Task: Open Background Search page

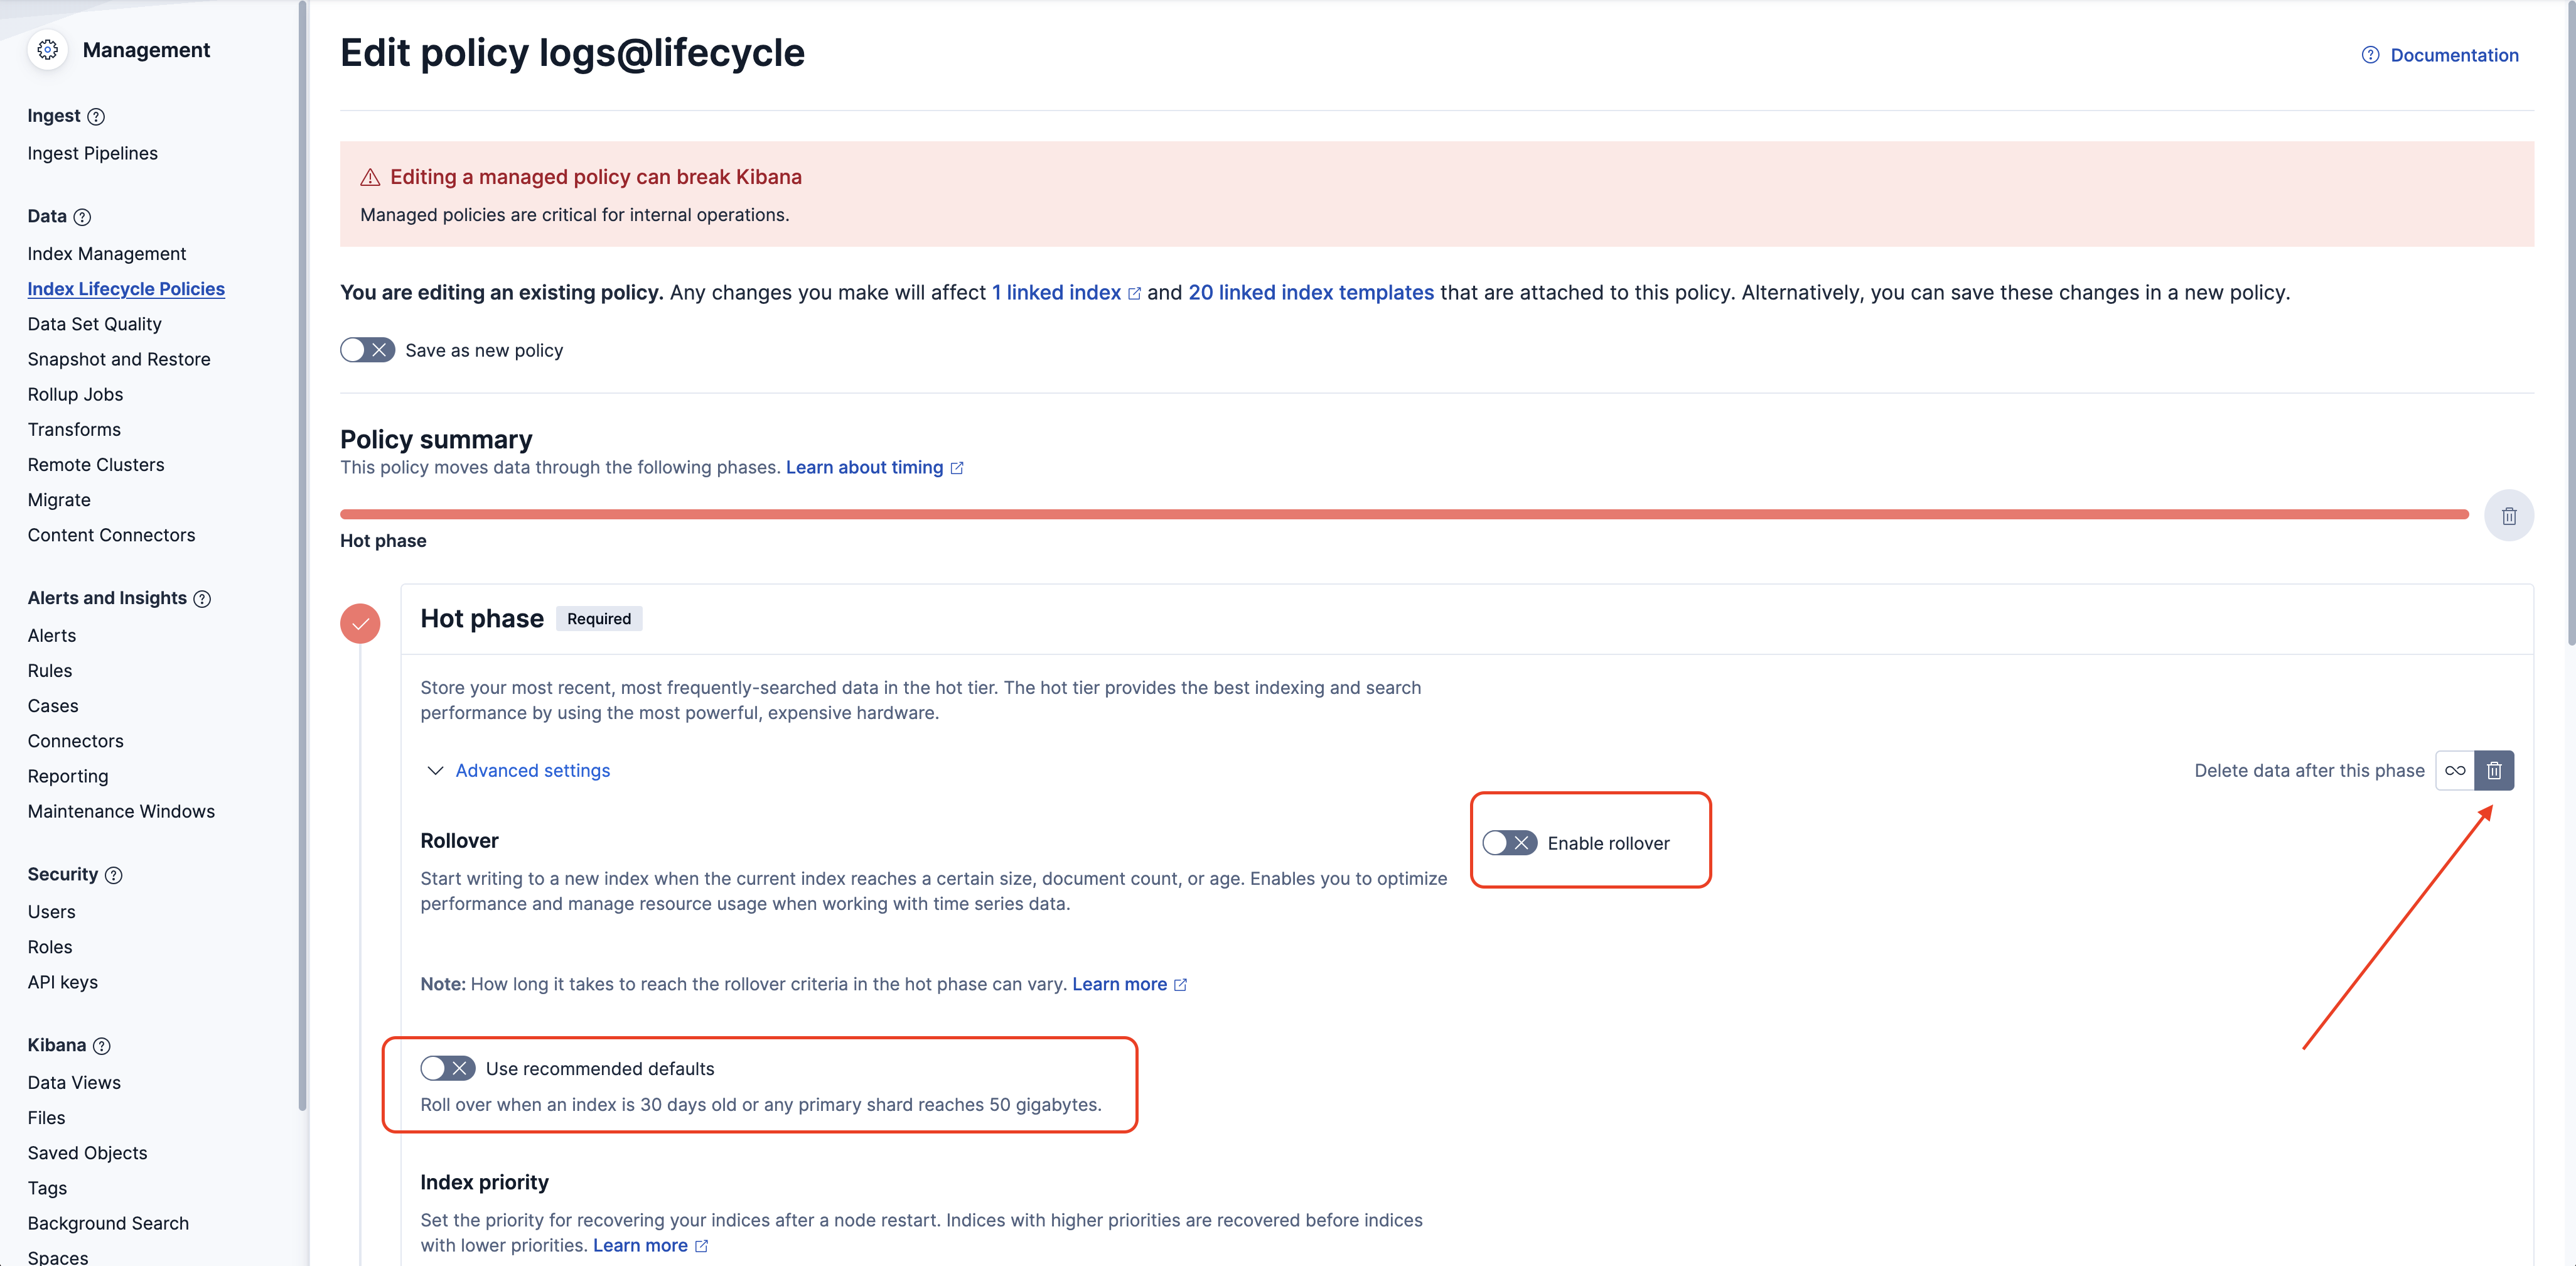Action: click(108, 1223)
